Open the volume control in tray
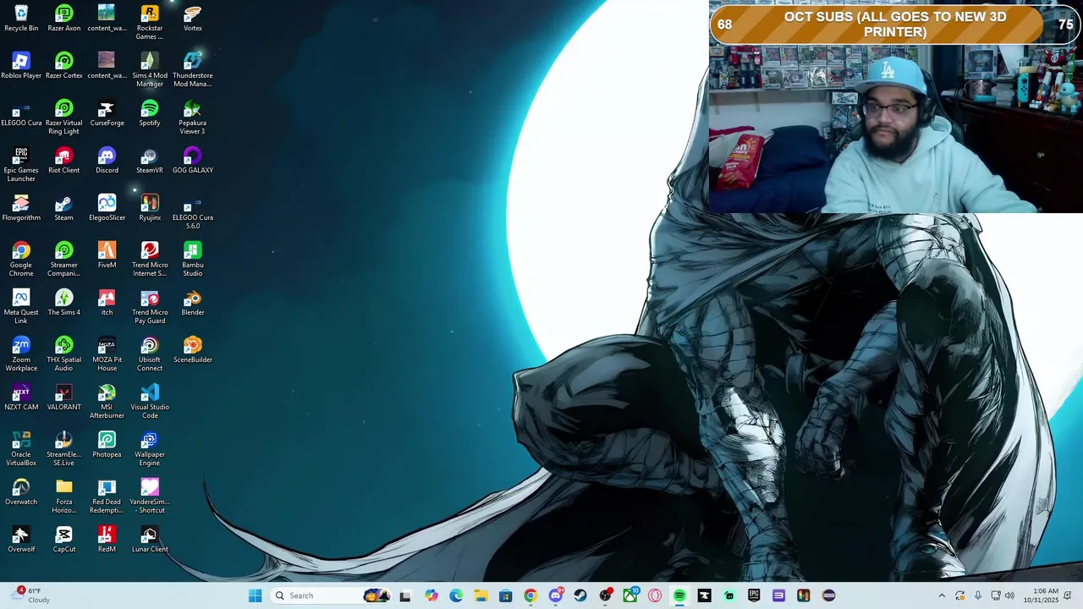The image size is (1083, 609). (1009, 595)
